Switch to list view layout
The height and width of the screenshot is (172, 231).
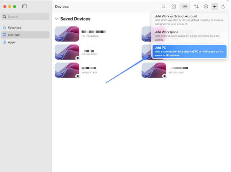185,7
